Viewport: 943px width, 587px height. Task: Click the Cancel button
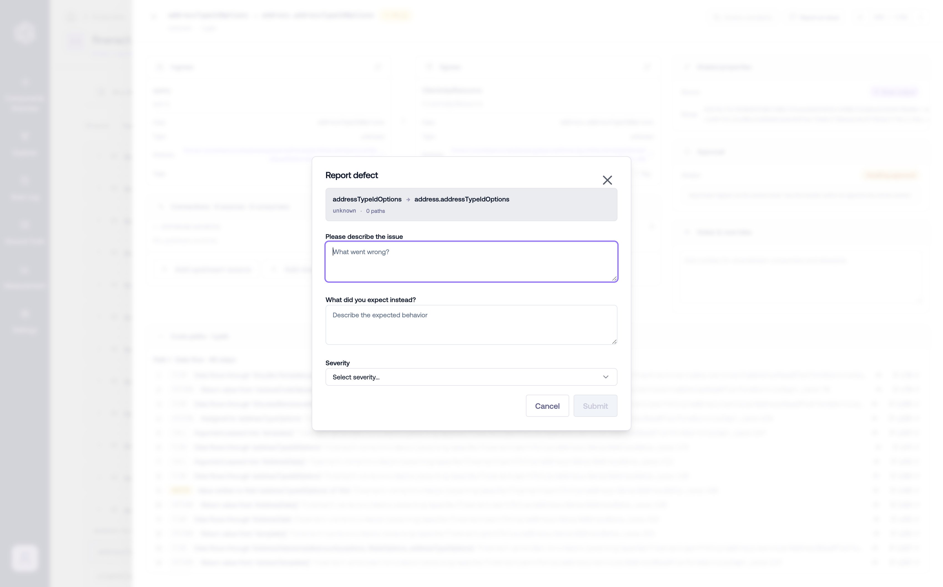547,406
